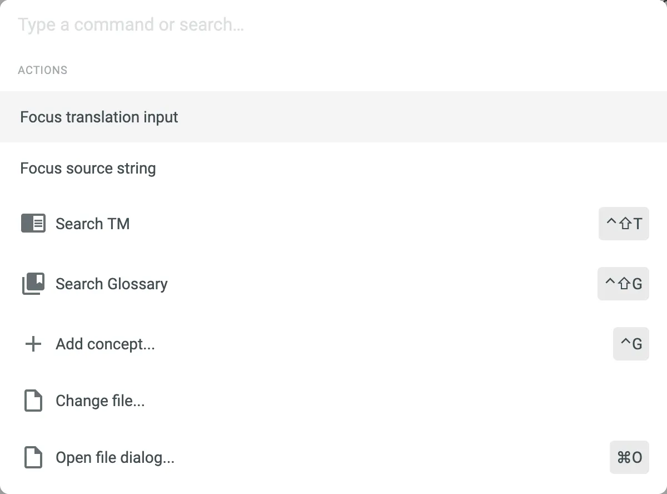Click the Search Glossary shortcut badge

point(623,284)
